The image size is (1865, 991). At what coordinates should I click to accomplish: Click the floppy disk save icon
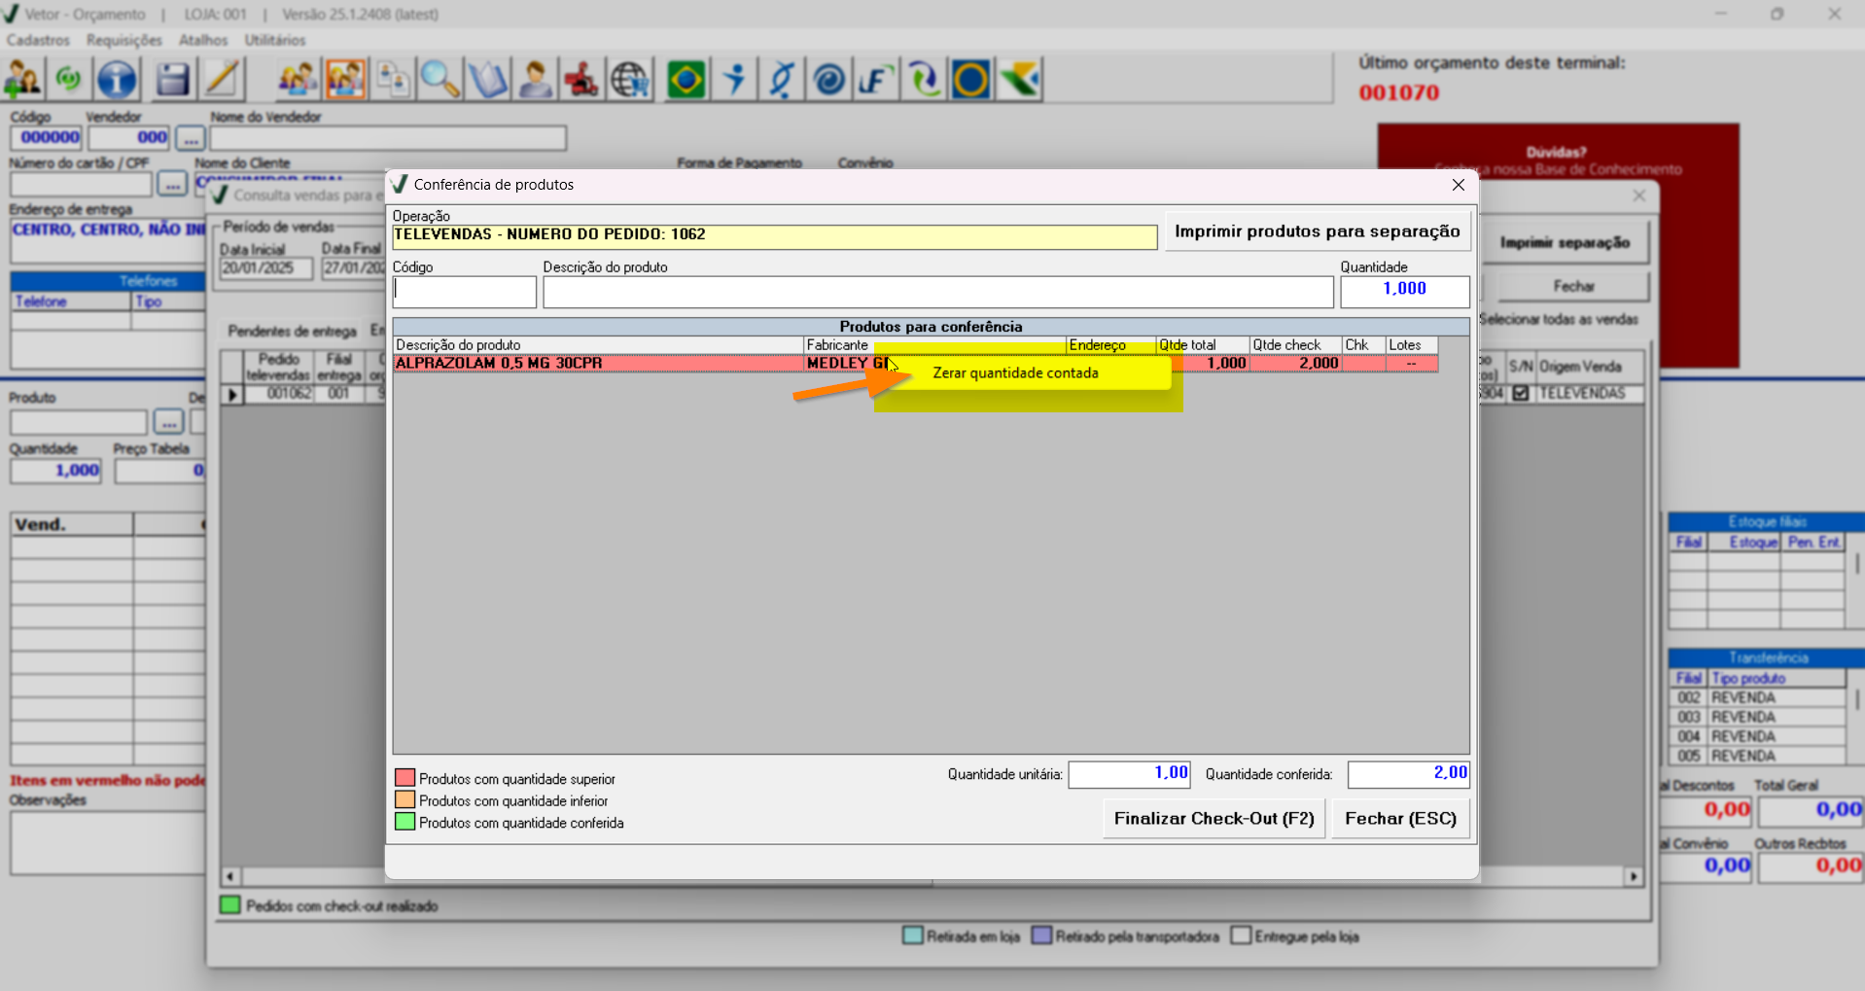tap(173, 79)
